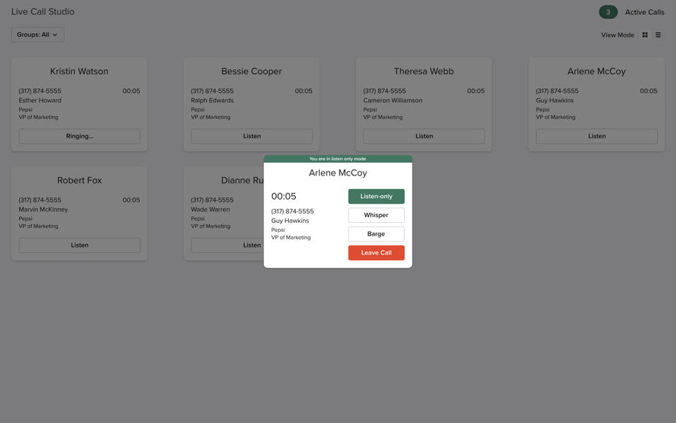Switch to Whisper mode
Image resolution: width=676 pixels, height=423 pixels.
tap(376, 215)
